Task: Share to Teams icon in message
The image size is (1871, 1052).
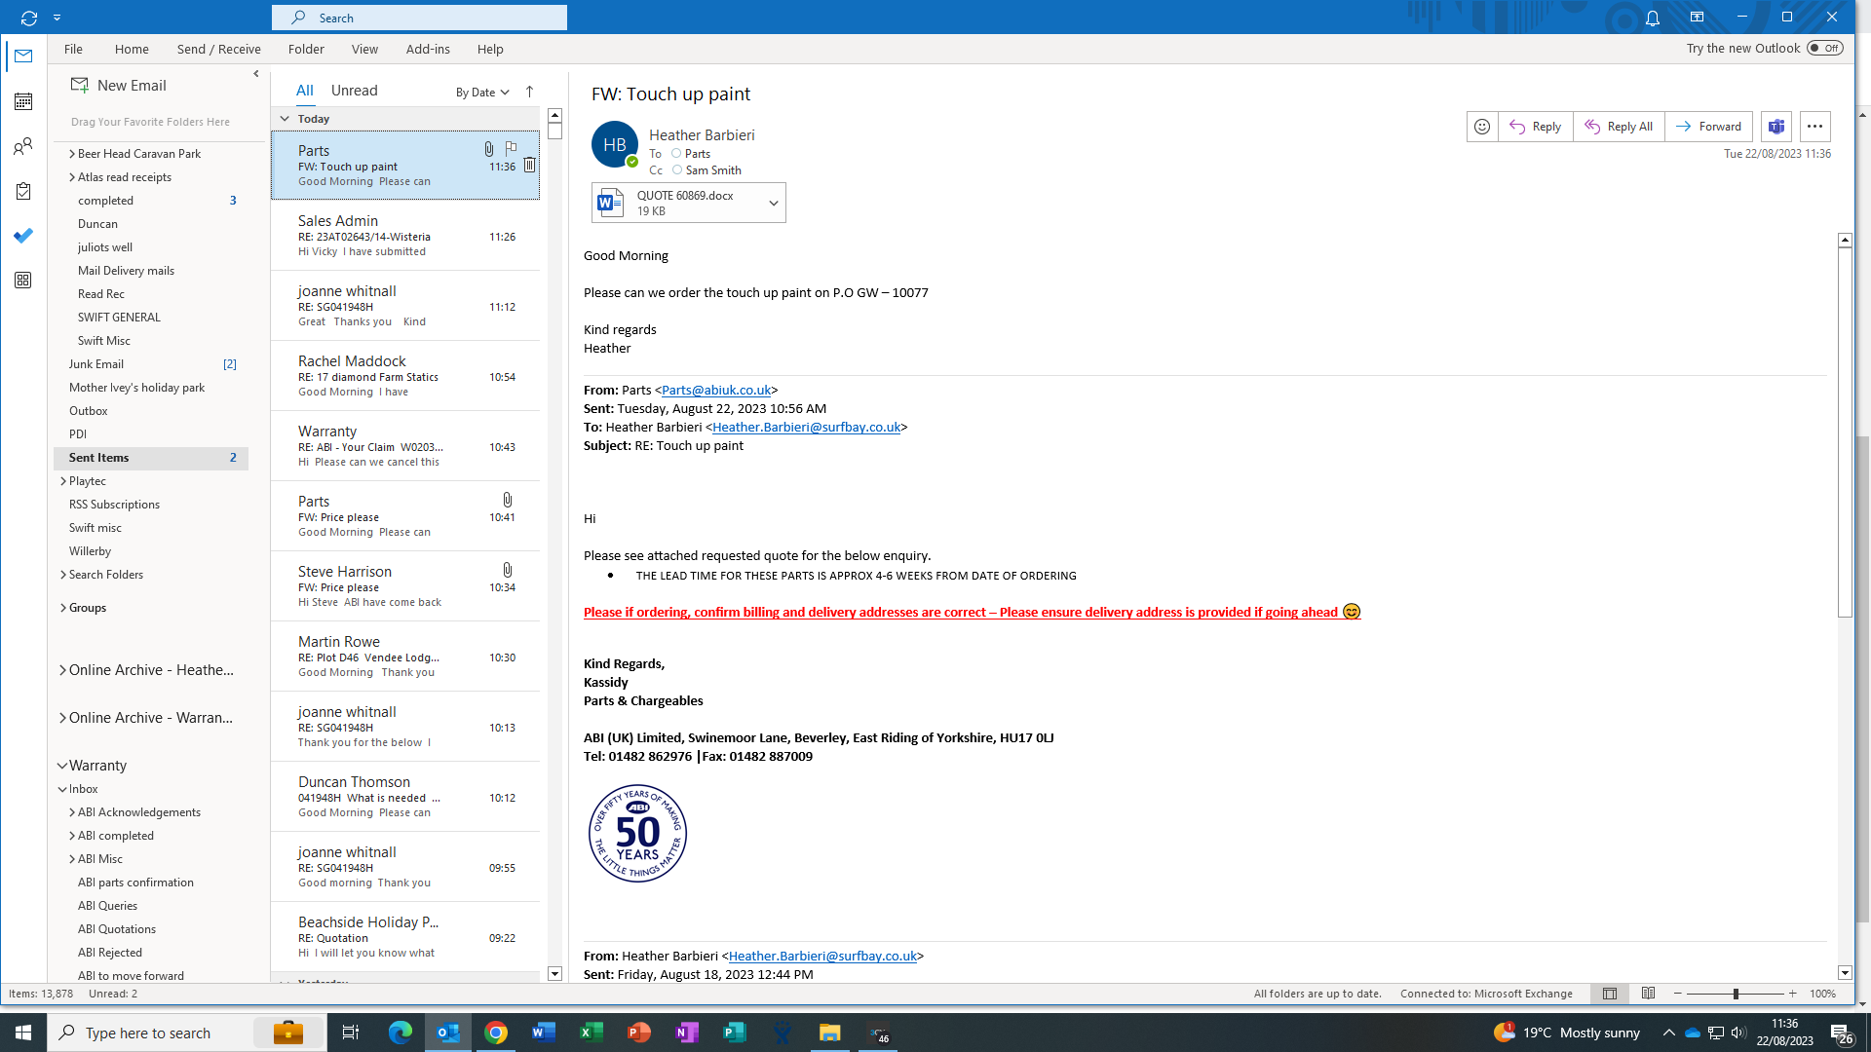Action: pyautogui.click(x=1776, y=127)
